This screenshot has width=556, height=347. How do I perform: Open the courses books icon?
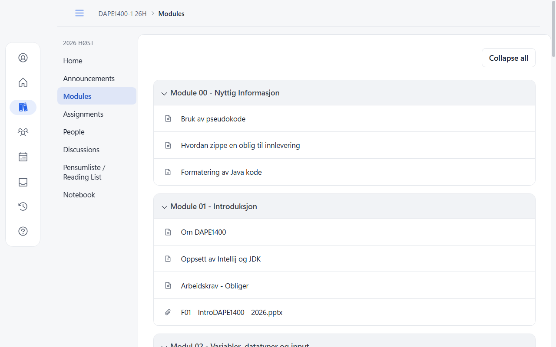(23, 107)
